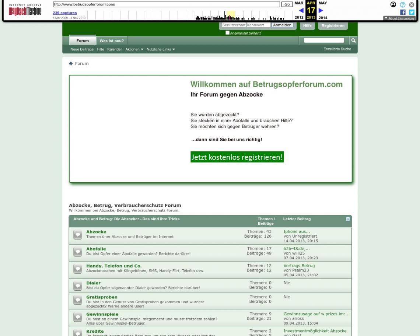Expand About this capture

399,18
